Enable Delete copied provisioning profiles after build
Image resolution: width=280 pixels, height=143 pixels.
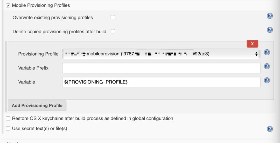coord(113,31)
